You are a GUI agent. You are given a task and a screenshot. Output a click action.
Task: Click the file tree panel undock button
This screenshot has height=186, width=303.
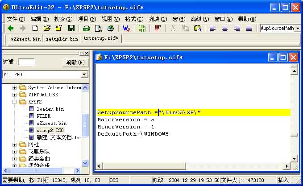(82, 53)
